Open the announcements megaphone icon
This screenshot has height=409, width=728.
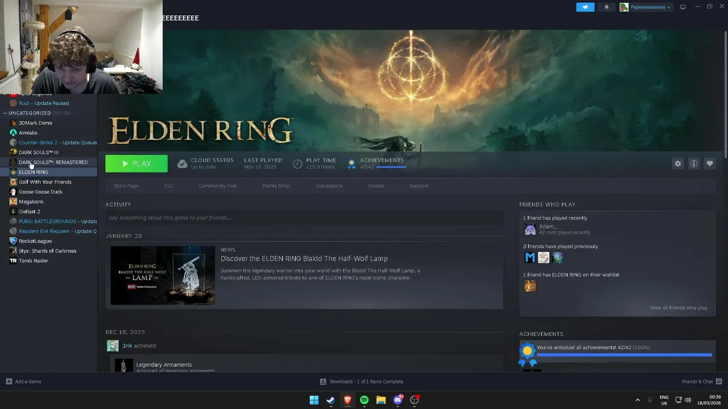(585, 7)
